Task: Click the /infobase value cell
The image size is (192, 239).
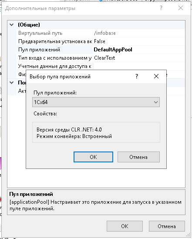Action: (x=138, y=33)
